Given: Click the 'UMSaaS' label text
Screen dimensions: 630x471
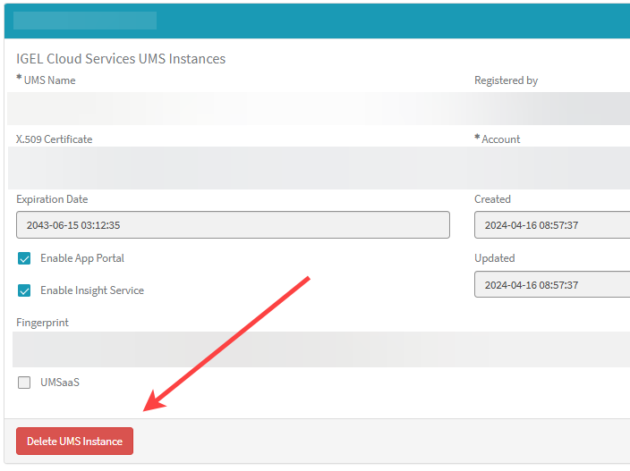Looking at the screenshot, I should pos(60,383).
